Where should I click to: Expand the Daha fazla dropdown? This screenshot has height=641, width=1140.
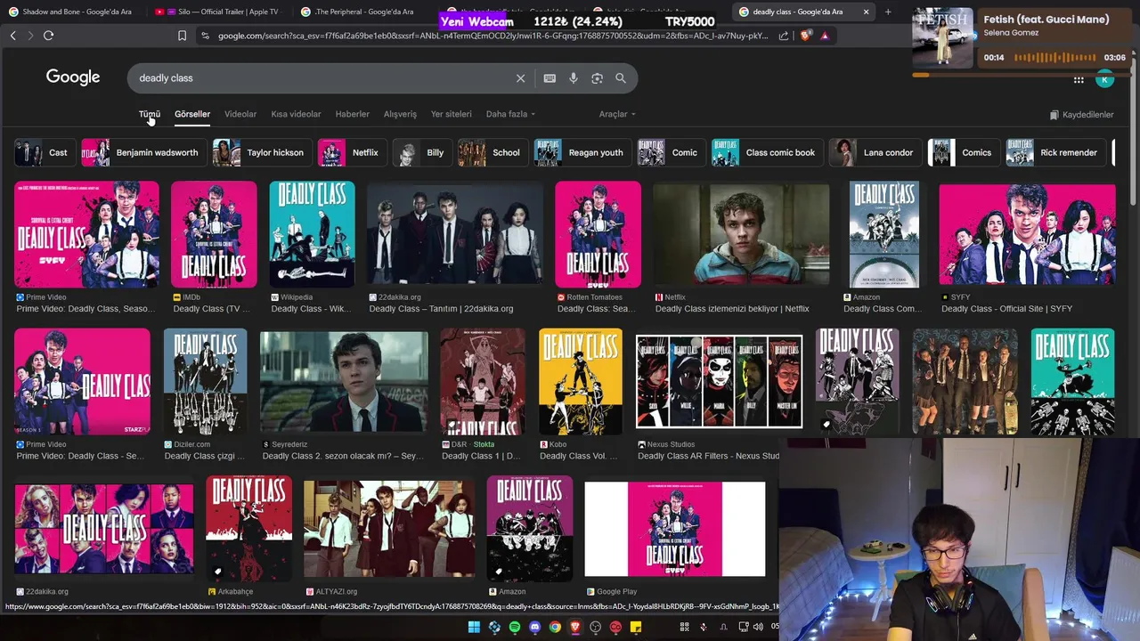[510, 114]
